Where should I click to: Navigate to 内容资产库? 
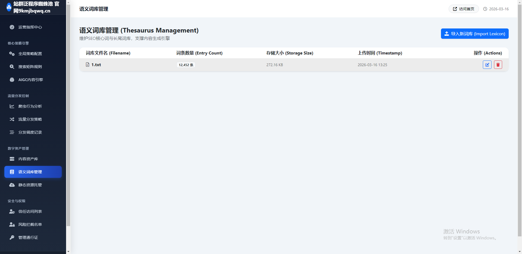coord(28,159)
